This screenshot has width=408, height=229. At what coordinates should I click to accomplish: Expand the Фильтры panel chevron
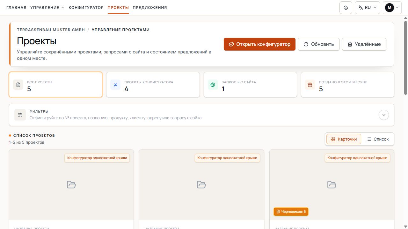point(384,115)
